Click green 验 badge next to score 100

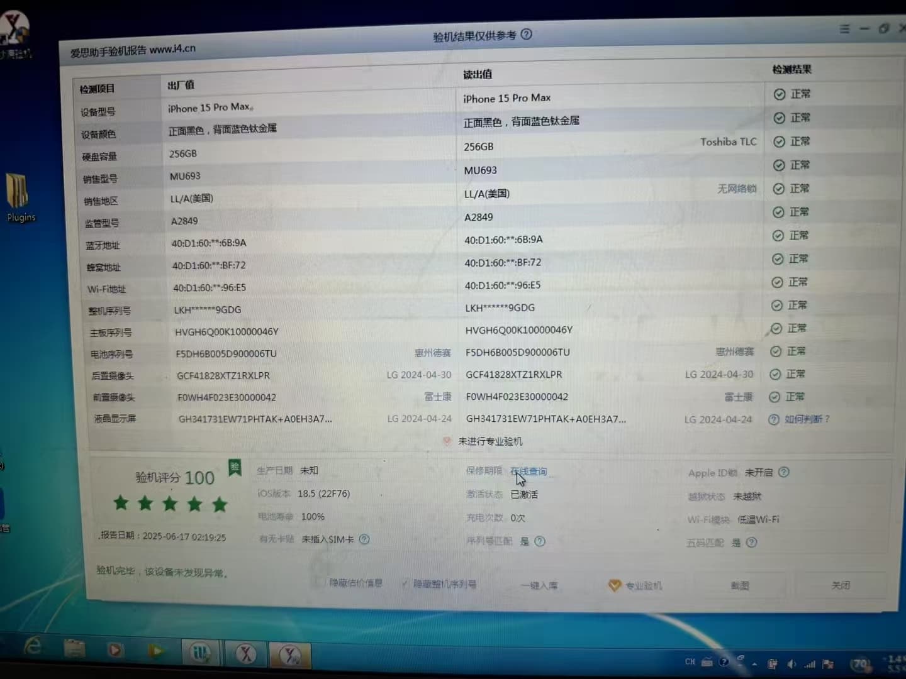(235, 467)
